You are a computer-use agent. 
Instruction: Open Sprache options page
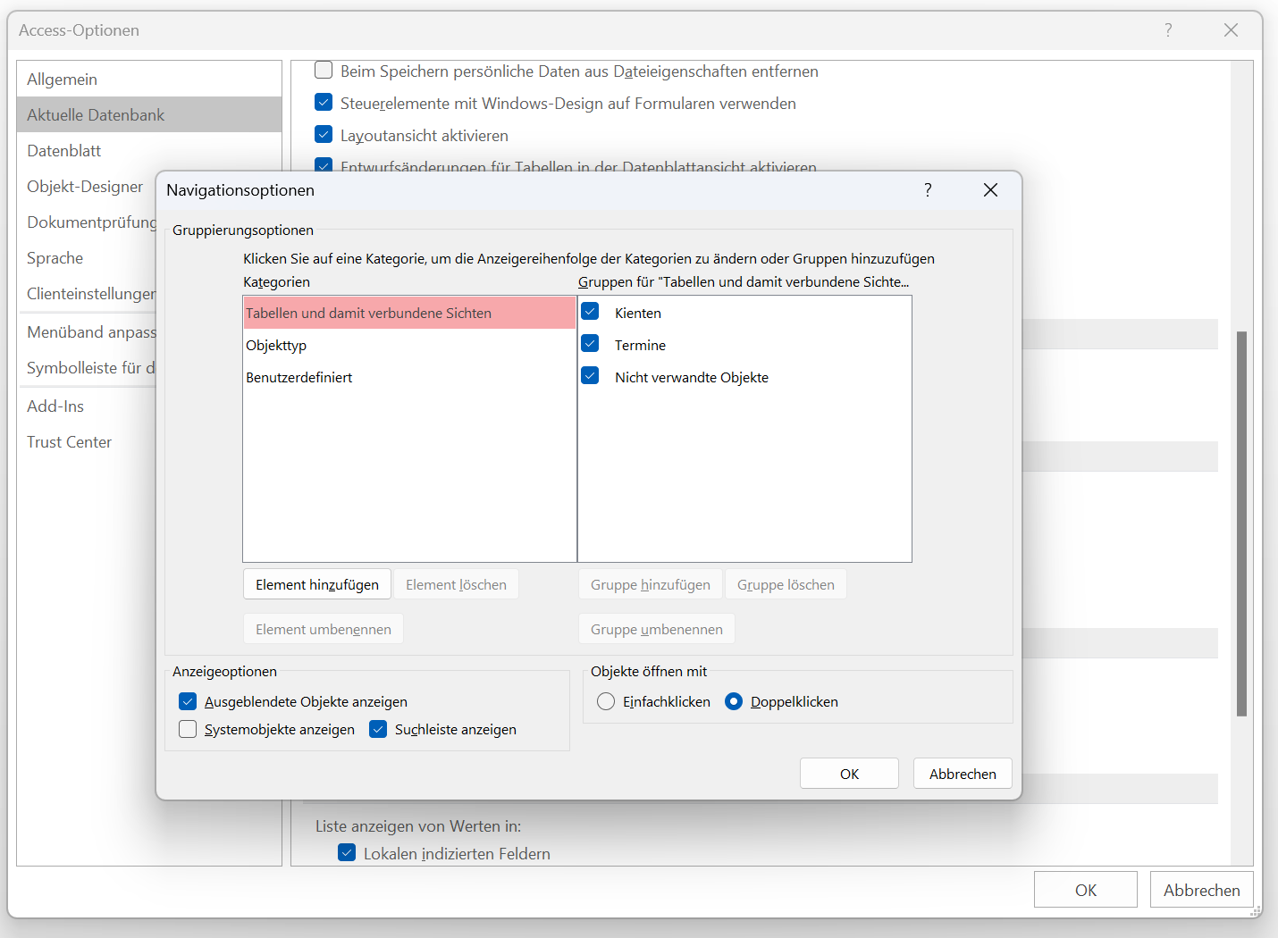[x=87, y=258]
